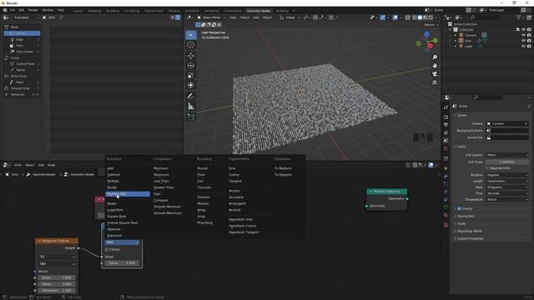Image resolution: width=534 pixels, height=300 pixels.
Task: Open the Render menu in top bar
Action: point(33,10)
